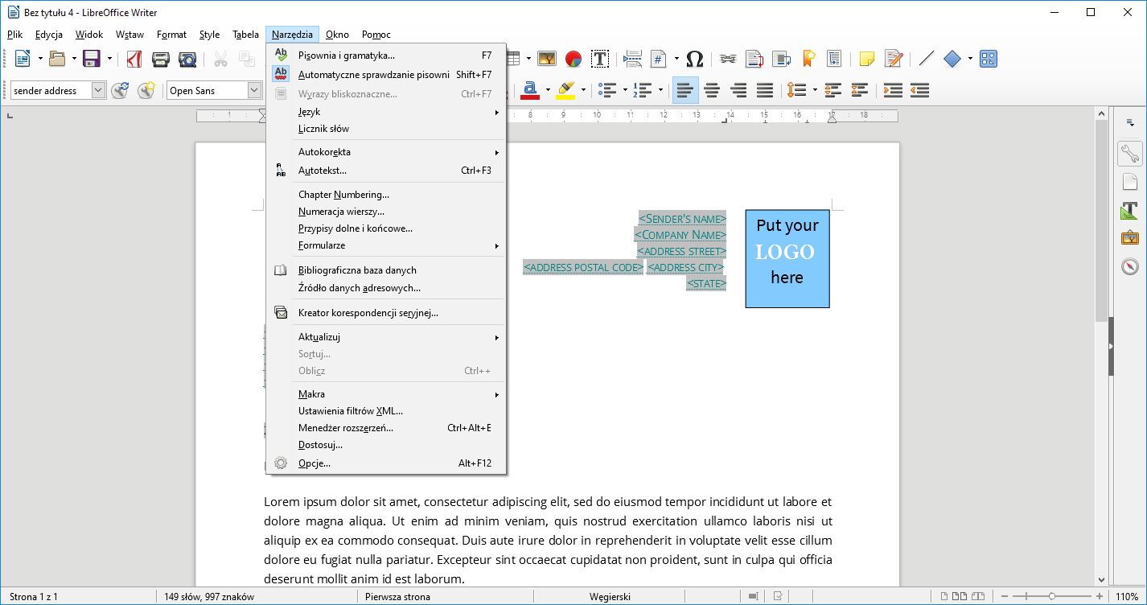This screenshot has width=1147, height=605.
Task: Open the Format menu
Action: (x=171, y=35)
